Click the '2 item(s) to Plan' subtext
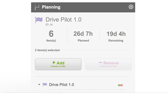Screen dimensions: 168x94 pyautogui.click(x=58, y=66)
